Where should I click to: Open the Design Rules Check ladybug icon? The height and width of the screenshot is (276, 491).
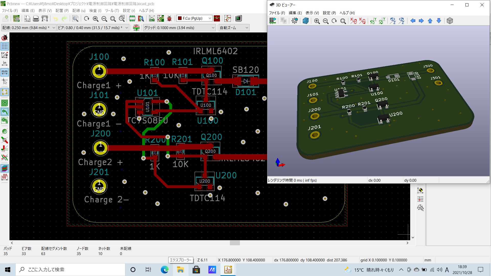coord(169,18)
